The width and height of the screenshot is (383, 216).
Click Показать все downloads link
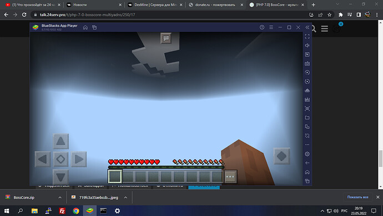357,197
